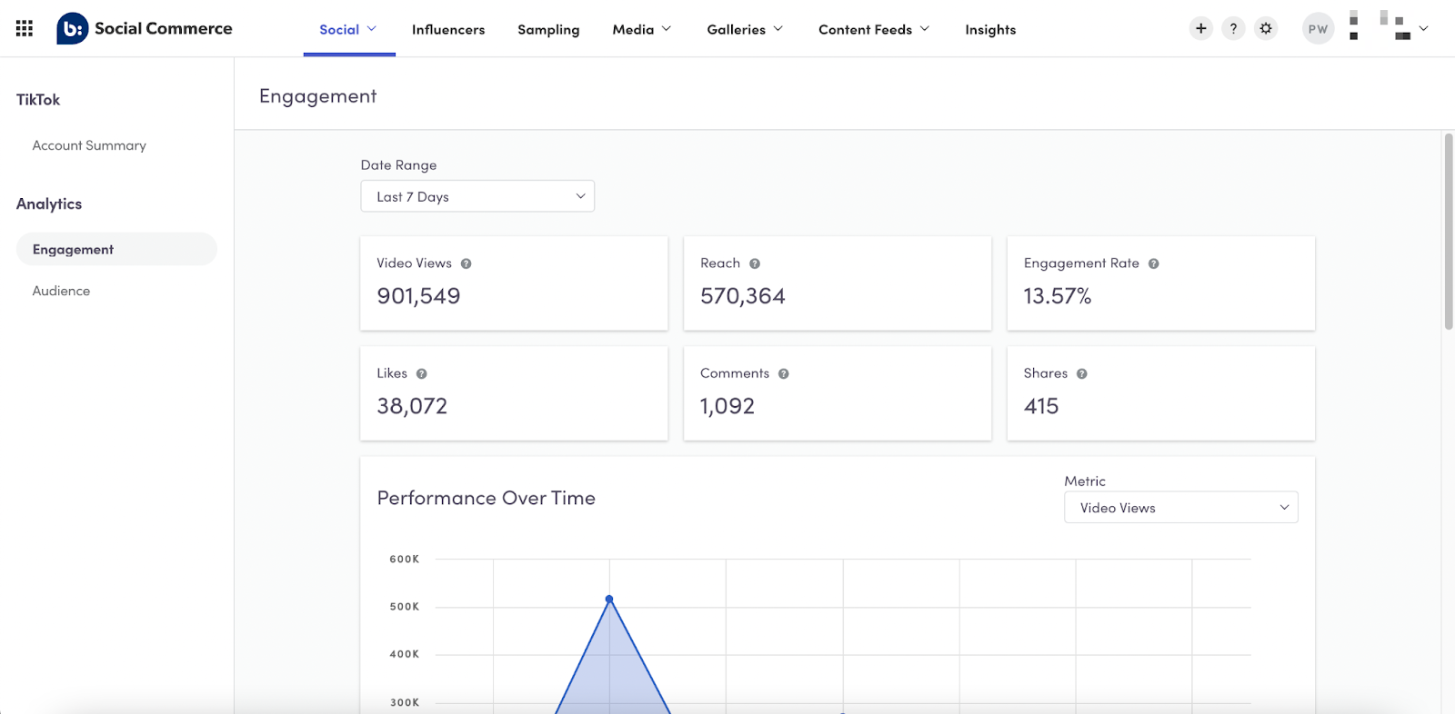Go to the Insights tab
This screenshot has width=1455, height=714.
(x=990, y=29)
